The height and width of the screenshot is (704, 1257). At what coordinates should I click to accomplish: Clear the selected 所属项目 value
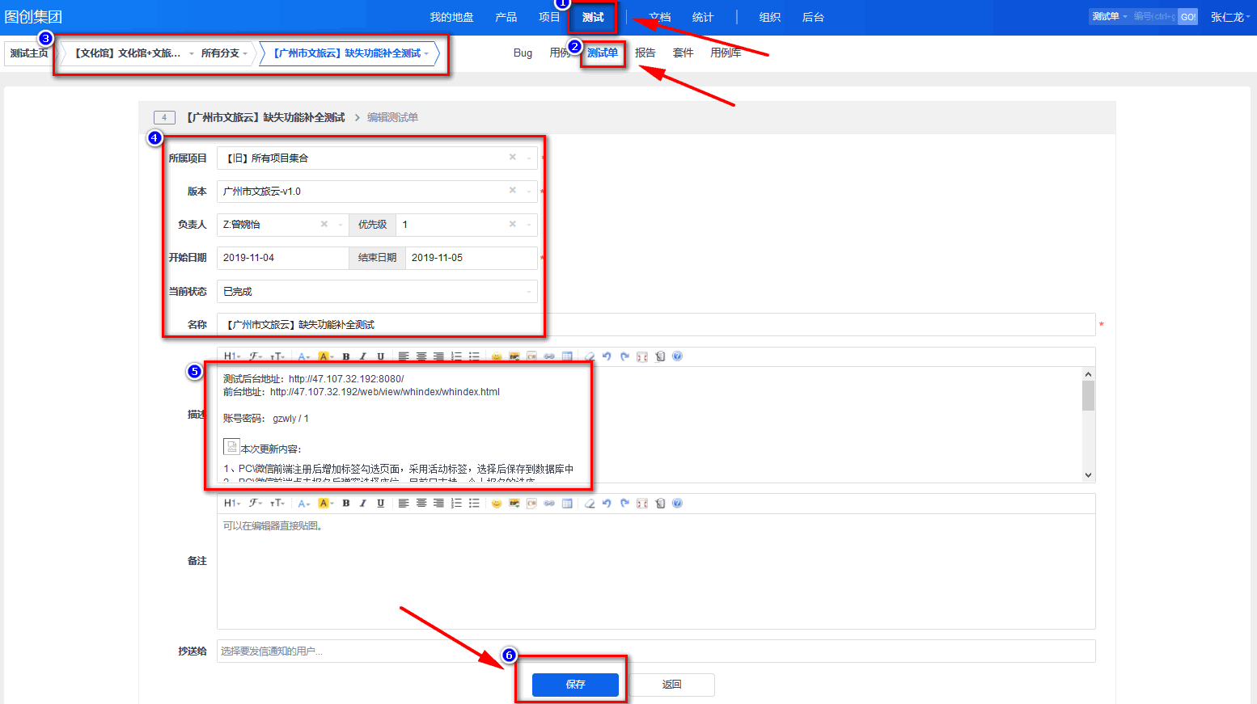point(512,158)
